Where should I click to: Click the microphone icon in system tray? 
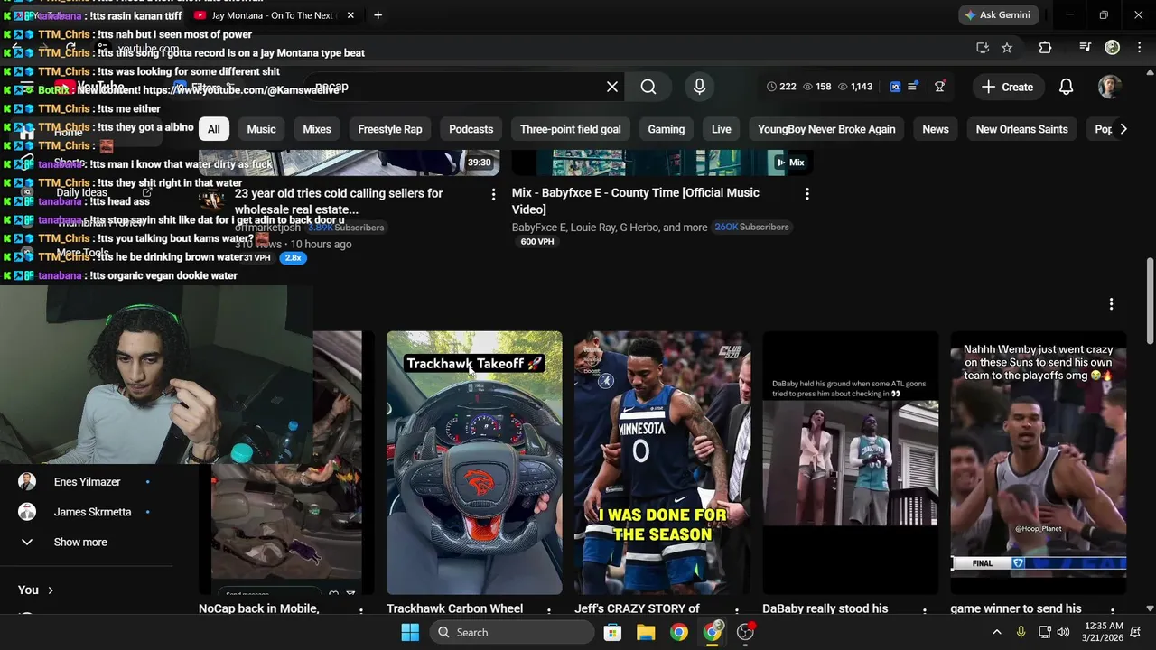(1021, 632)
